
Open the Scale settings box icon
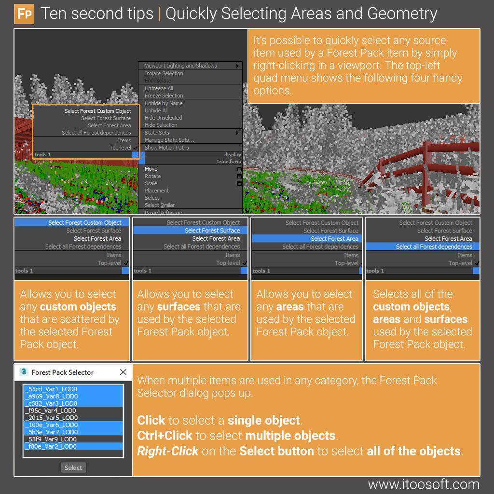240,183
